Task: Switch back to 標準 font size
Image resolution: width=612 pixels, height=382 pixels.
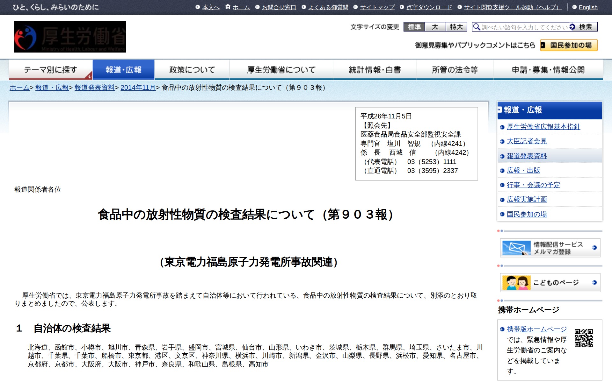Action: (x=415, y=27)
